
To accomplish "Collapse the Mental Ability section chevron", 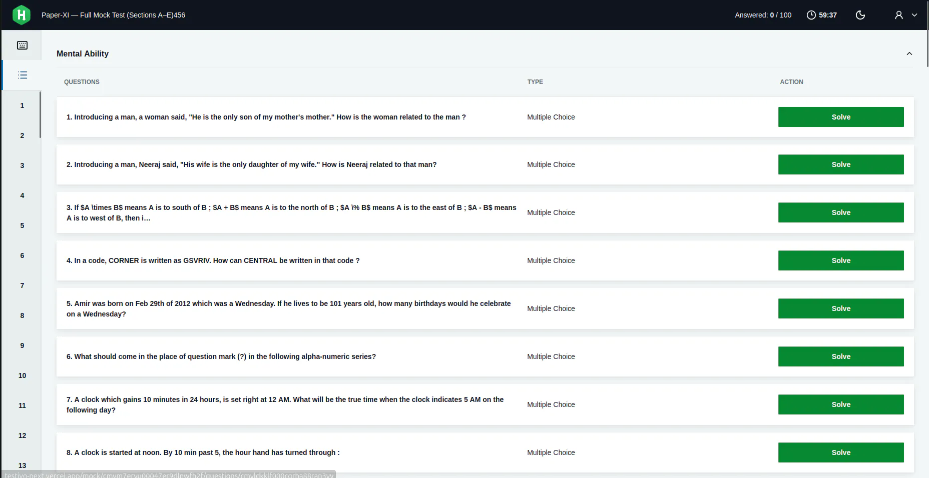I will (x=909, y=53).
